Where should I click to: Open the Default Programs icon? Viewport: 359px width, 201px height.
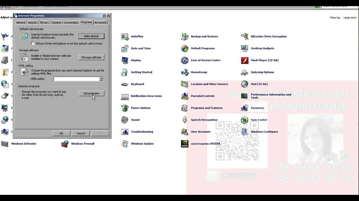(185, 49)
